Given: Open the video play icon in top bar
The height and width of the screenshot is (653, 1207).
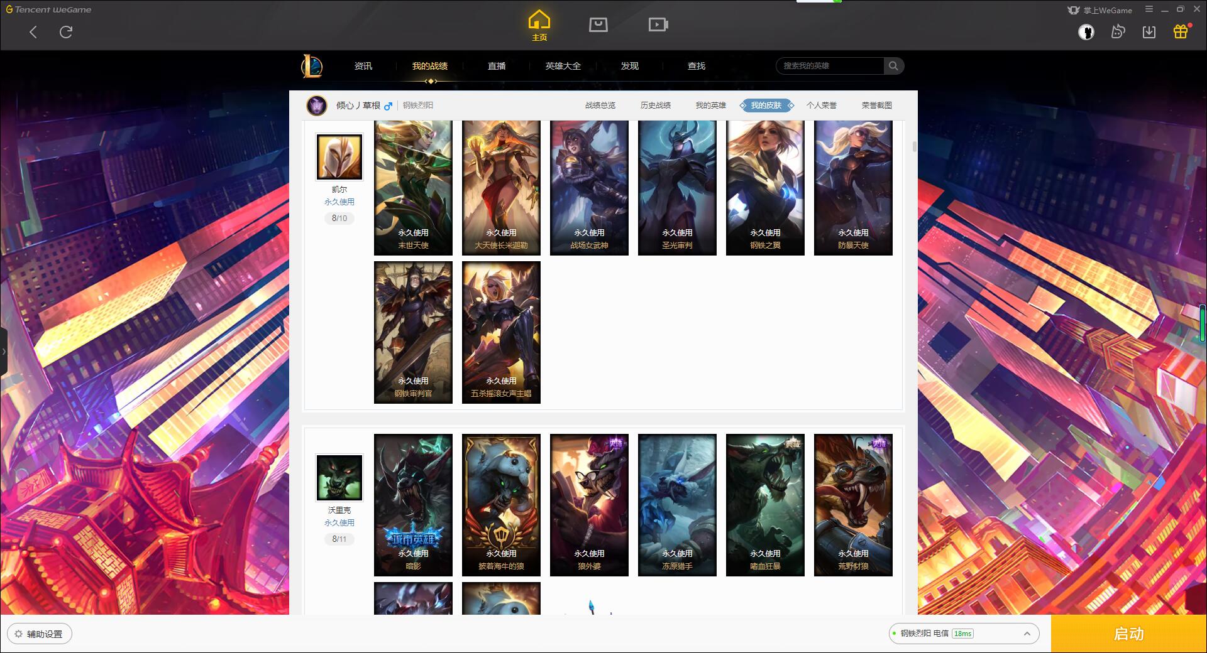Looking at the screenshot, I should 658,24.
